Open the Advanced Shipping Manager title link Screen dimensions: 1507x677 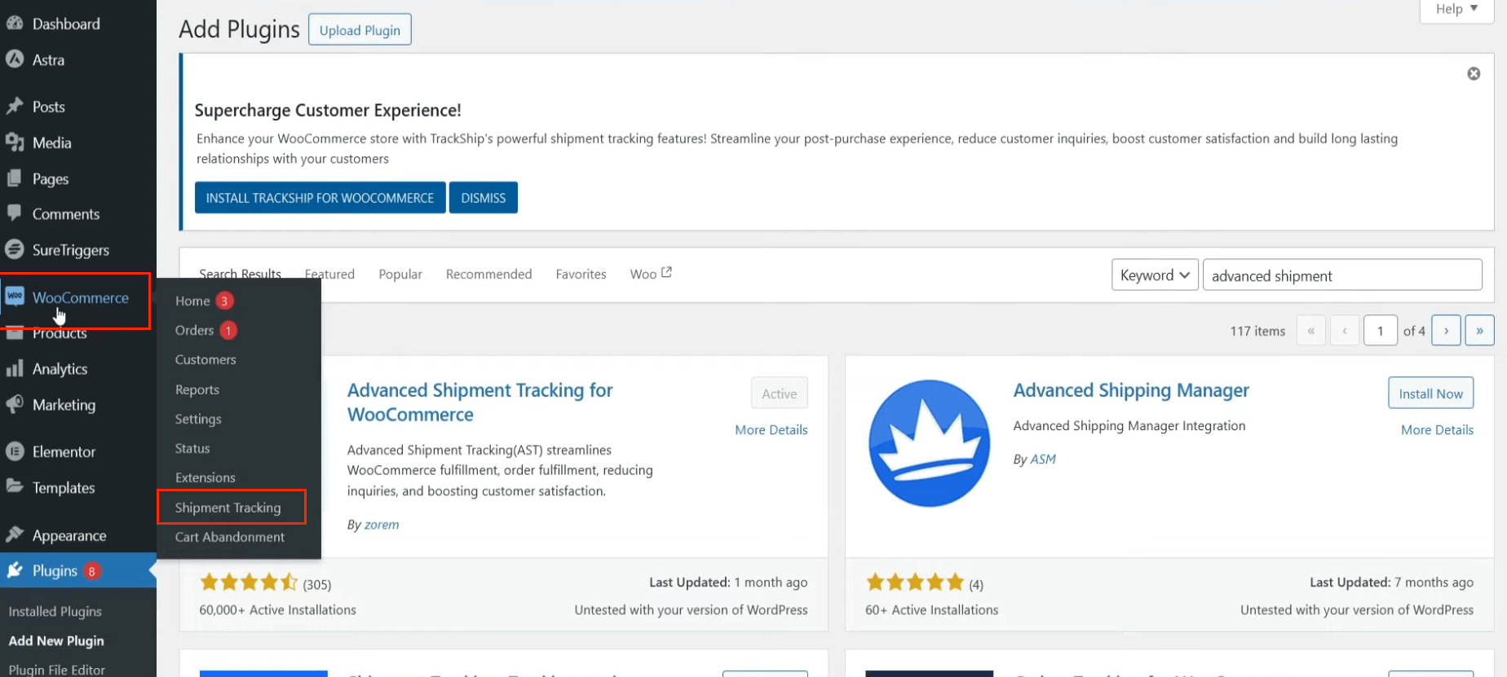point(1131,390)
